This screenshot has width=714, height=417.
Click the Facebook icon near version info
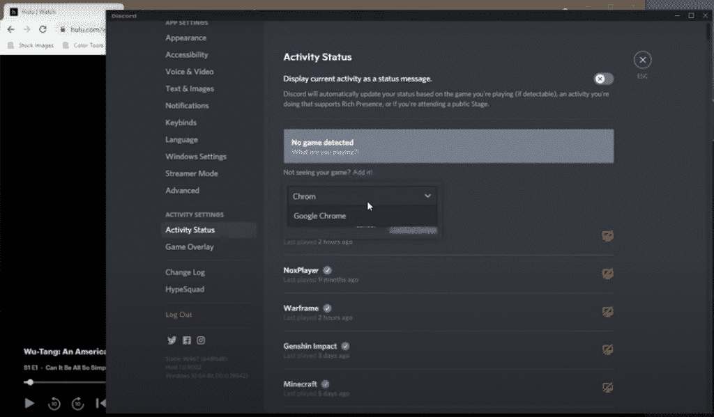coord(186,340)
